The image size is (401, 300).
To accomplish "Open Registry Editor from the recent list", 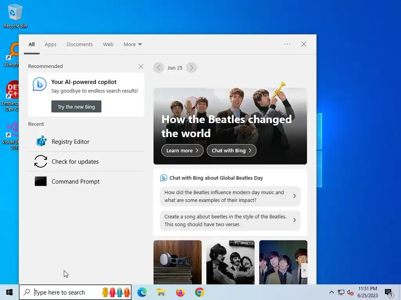I will pyautogui.click(x=86, y=141).
